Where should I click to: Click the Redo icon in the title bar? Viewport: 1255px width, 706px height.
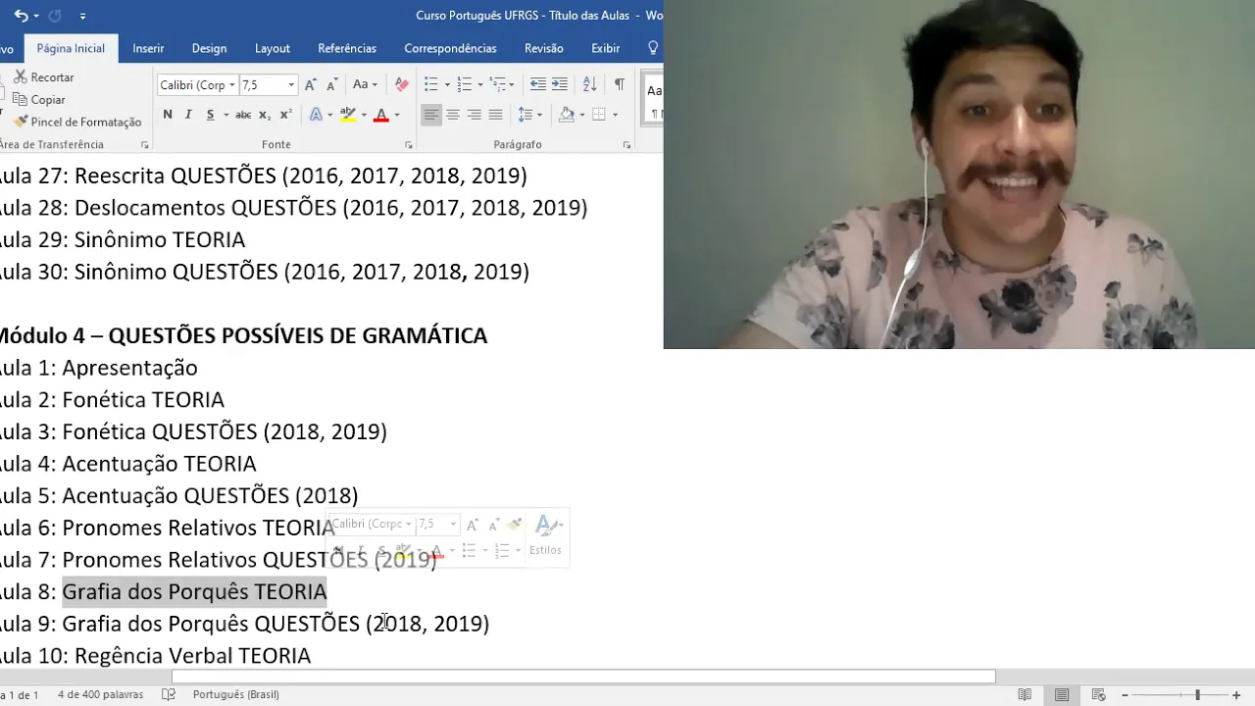pyautogui.click(x=55, y=16)
